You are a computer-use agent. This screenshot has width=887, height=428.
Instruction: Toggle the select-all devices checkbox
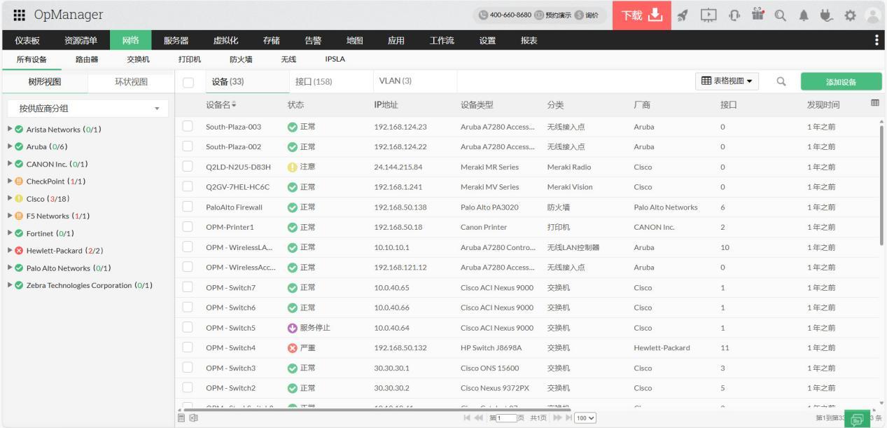188,83
